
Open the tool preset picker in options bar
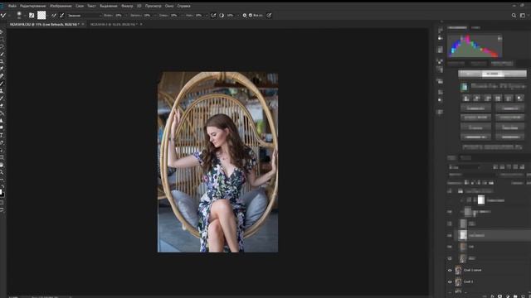(4, 15)
